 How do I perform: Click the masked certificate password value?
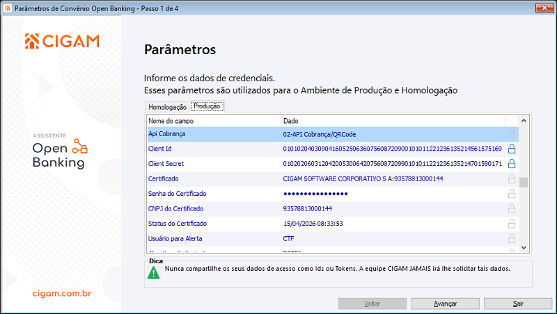[x=315, y=194]
